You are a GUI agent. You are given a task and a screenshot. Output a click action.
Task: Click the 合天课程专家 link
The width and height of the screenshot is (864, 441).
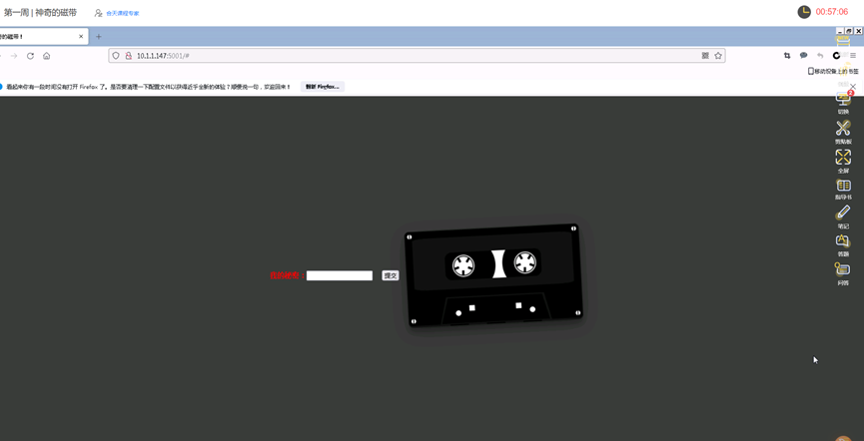(123, 13)
